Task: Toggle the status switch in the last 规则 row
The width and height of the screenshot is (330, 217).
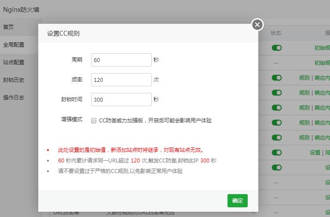Action: (277, 137)
